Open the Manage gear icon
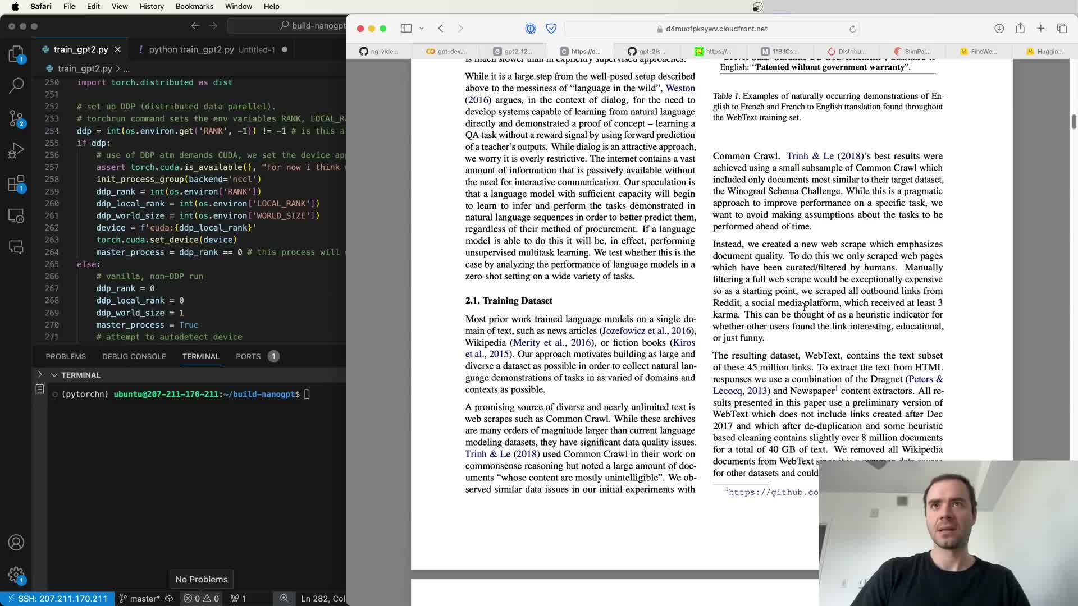1078x606 pixels. click(x=16, y=575)
